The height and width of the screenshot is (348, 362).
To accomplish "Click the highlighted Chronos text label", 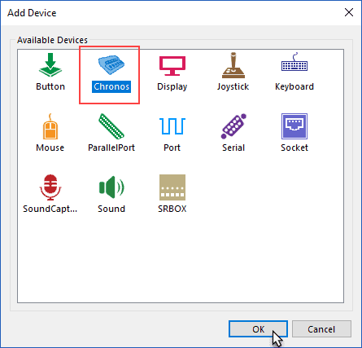I will 111,86.
